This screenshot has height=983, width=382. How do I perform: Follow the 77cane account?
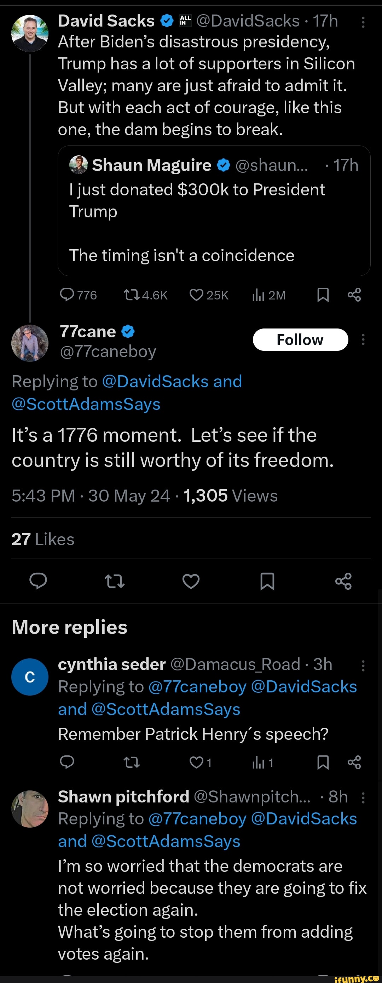click(300, 339)
